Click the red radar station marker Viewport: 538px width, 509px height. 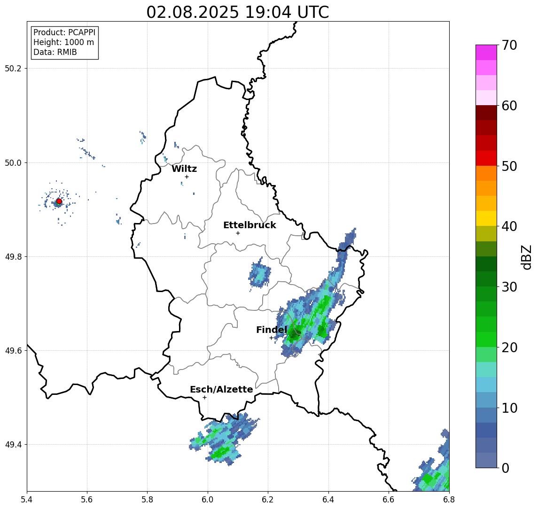tap(59, 201)
